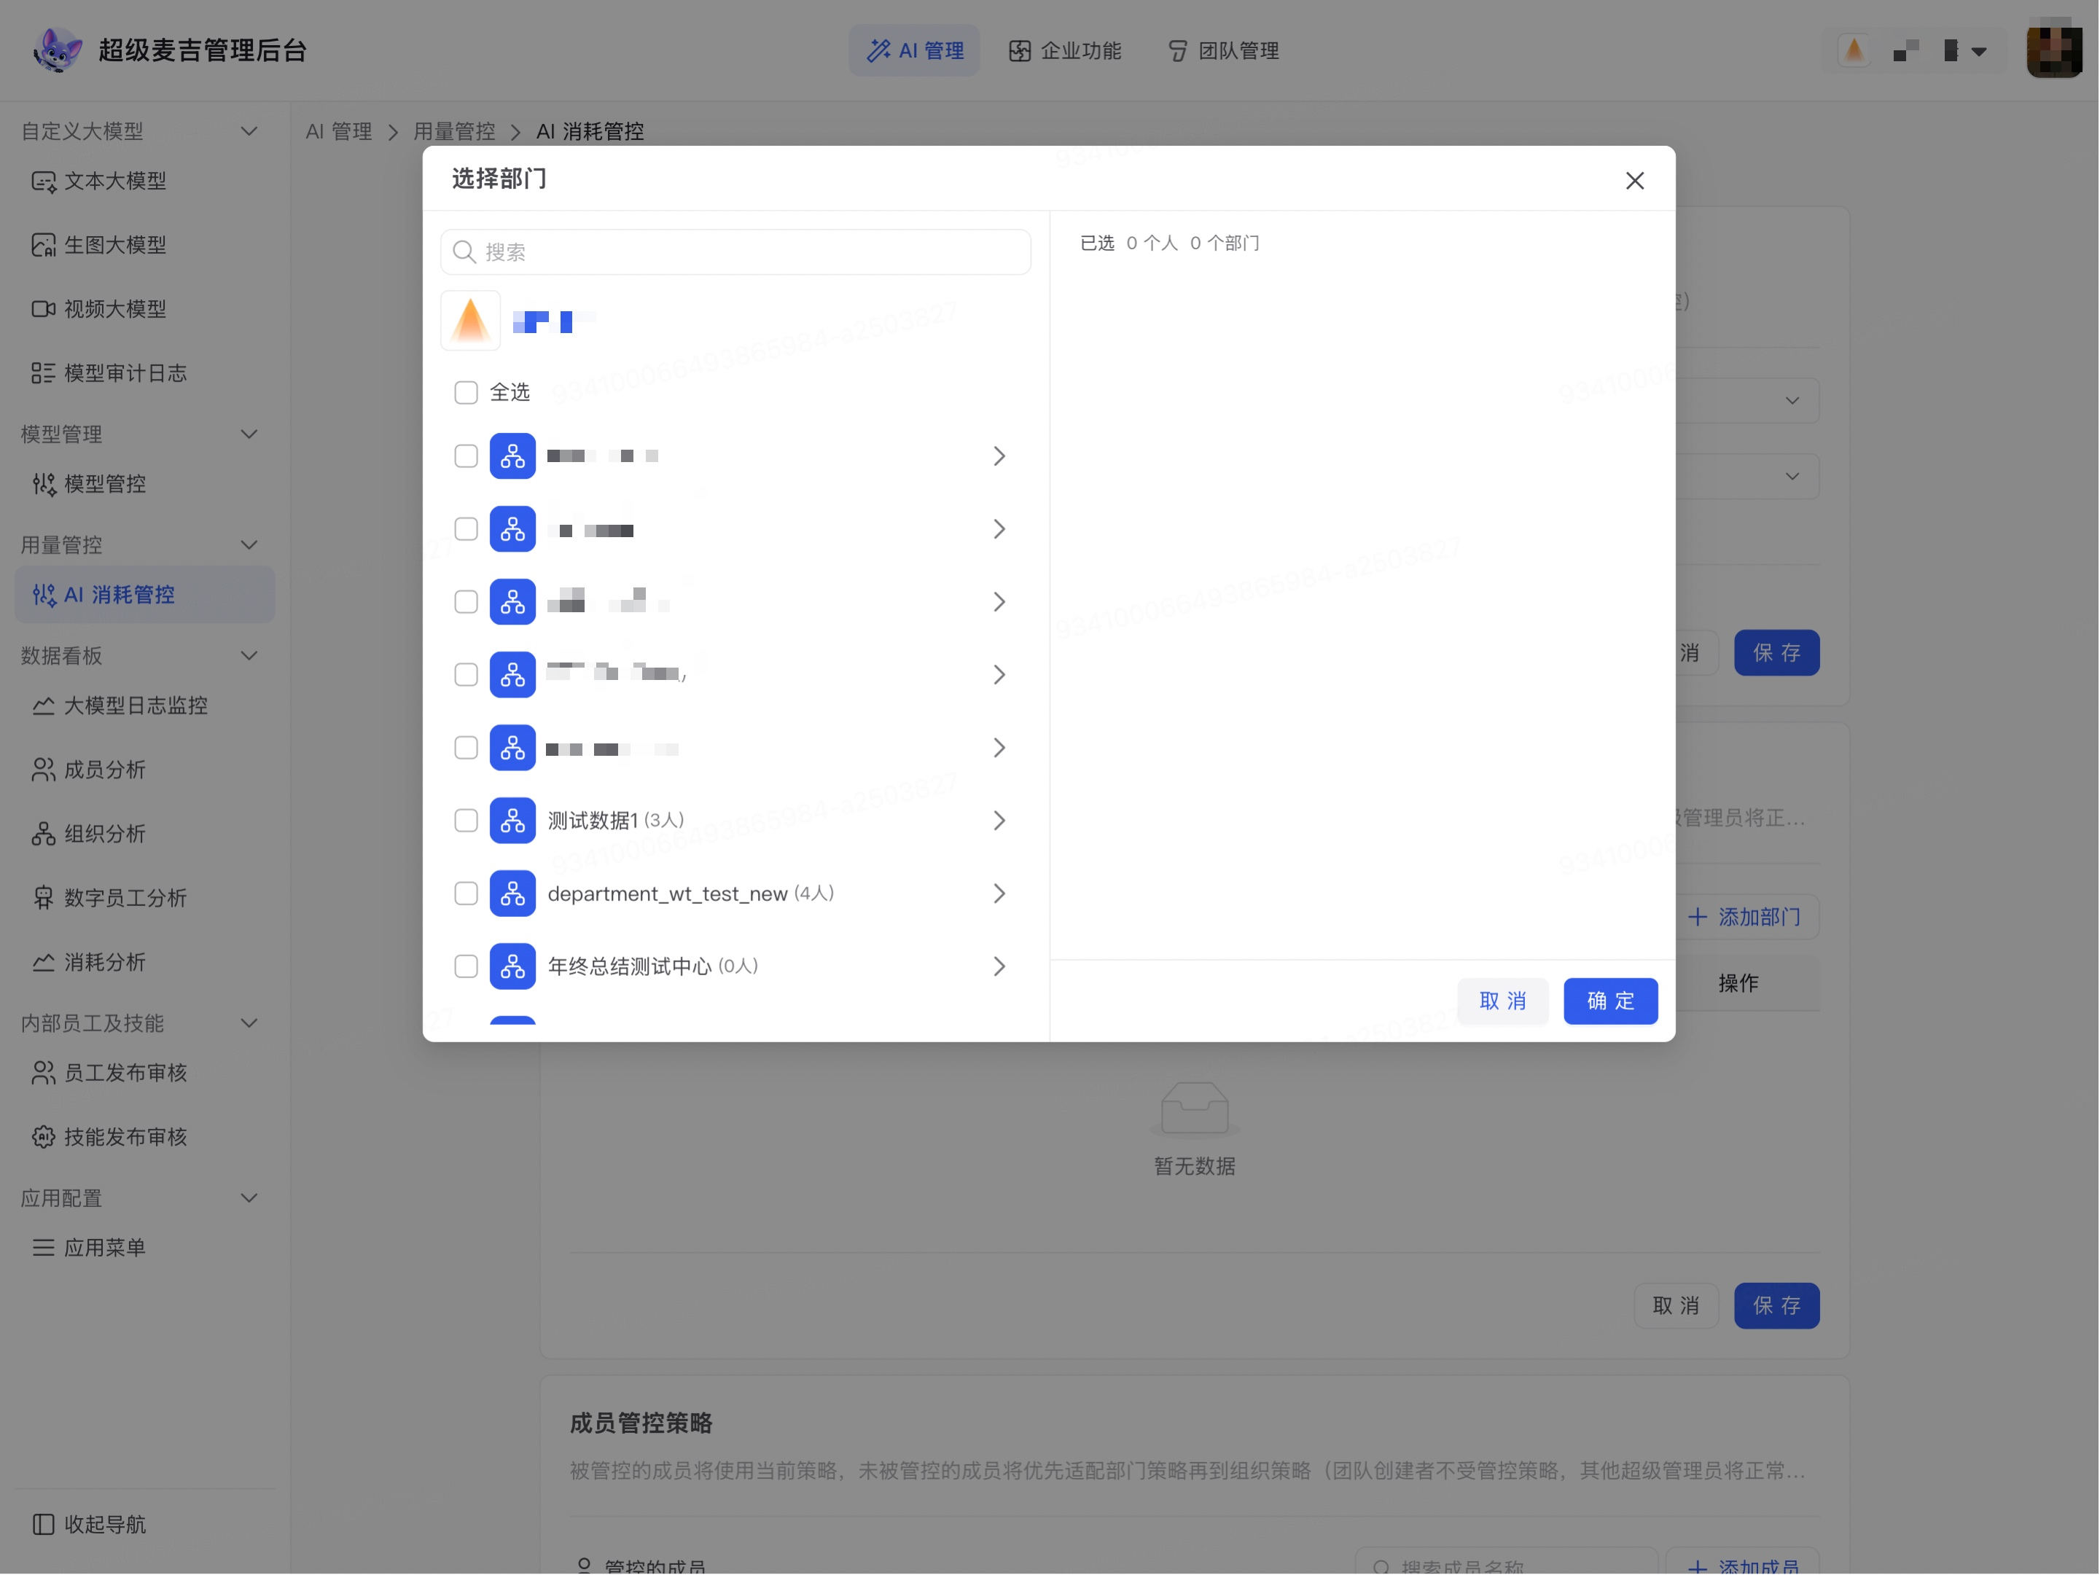The height and width of the screenshot is (1575, 2100).
Task: Go to 用量管控 in the breadcrumb
Action: tap(454, 131)
